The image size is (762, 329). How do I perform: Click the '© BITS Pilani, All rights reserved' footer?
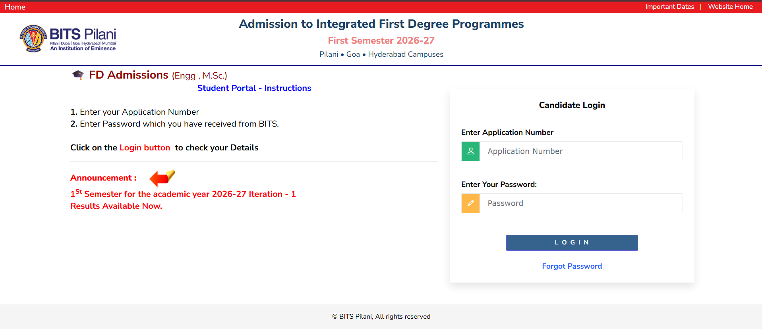(381, 316)
